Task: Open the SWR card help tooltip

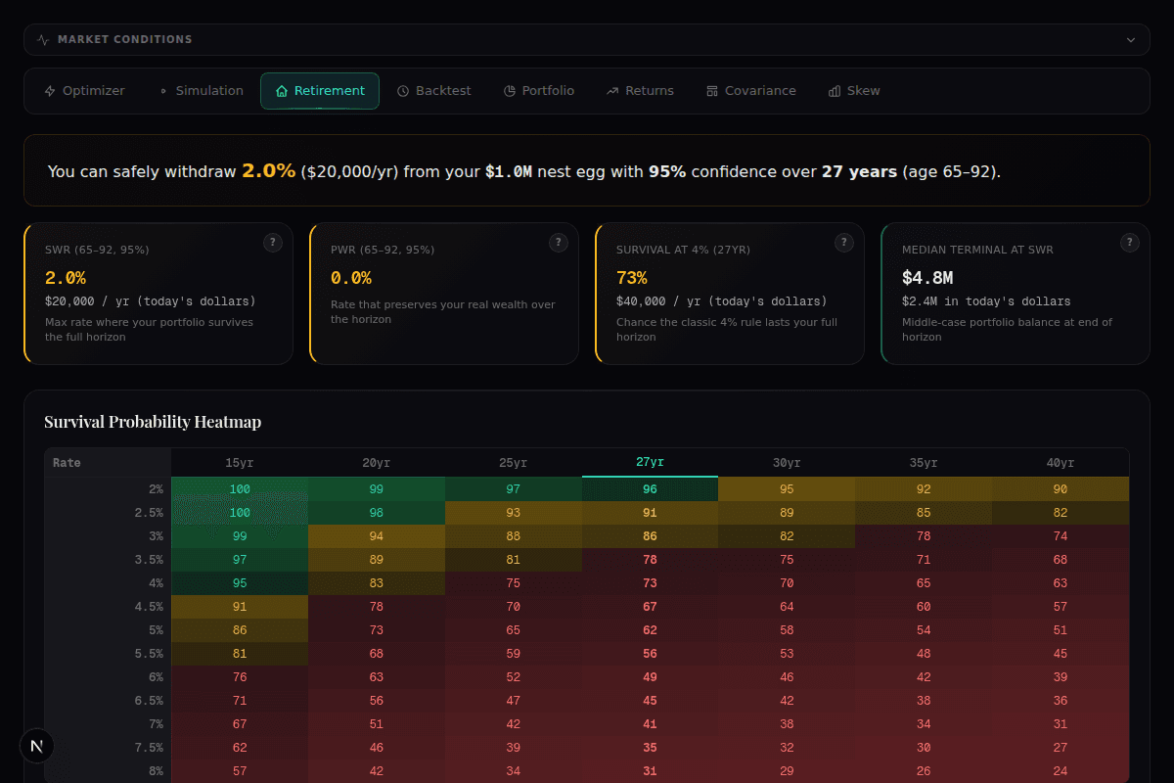Action: (273, 242)
